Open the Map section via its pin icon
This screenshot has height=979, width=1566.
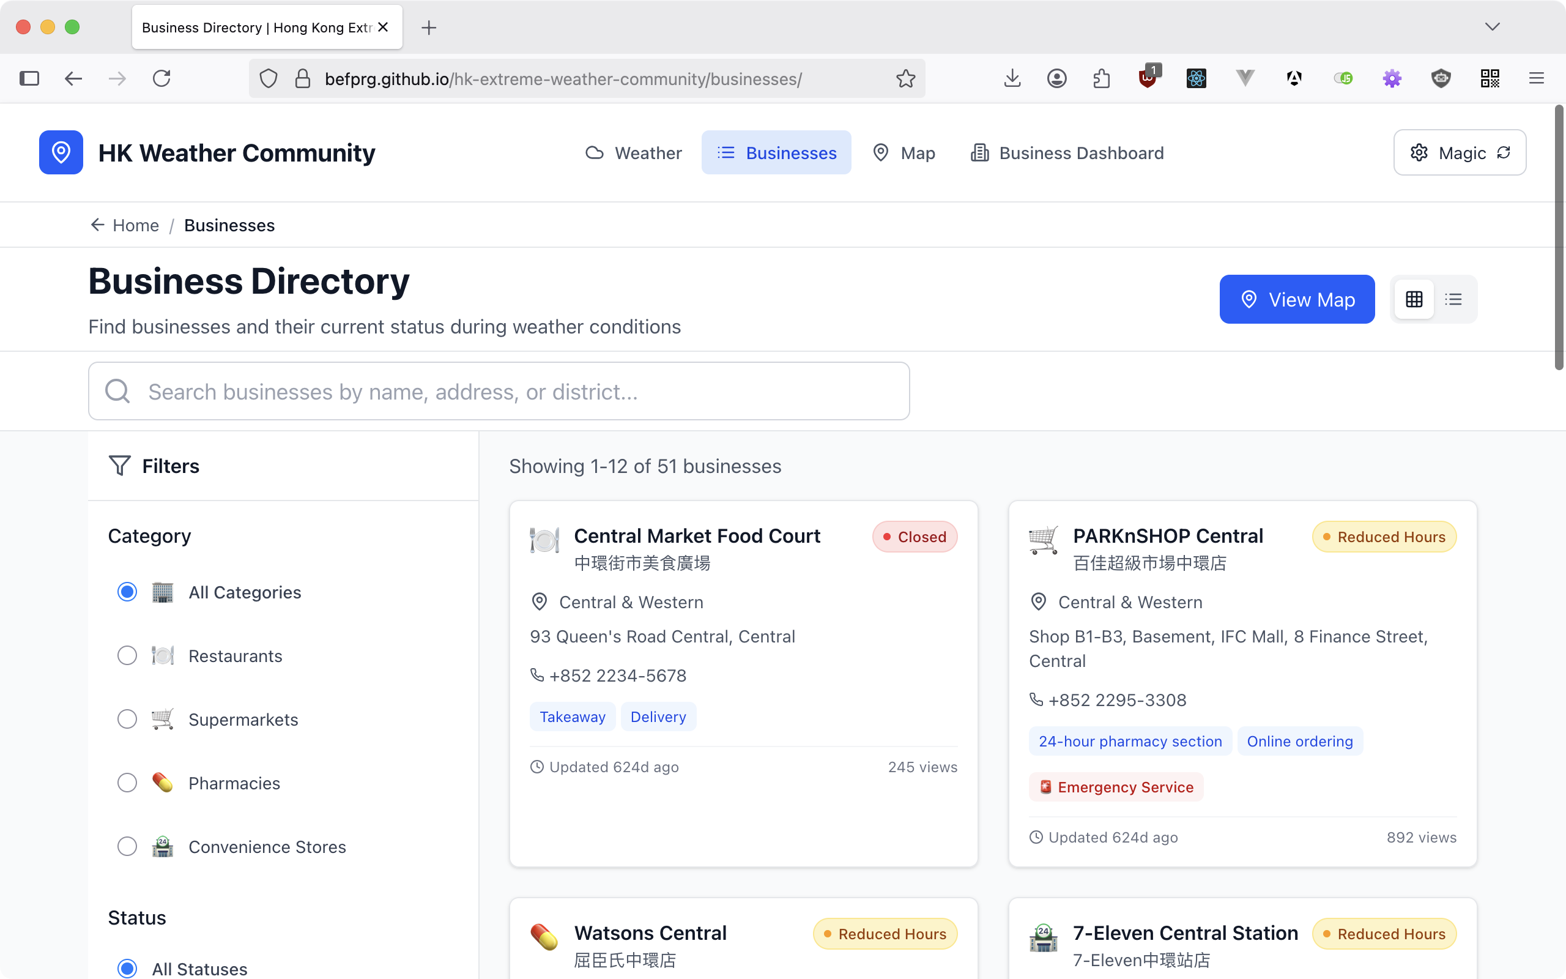(x=880, y=152)
